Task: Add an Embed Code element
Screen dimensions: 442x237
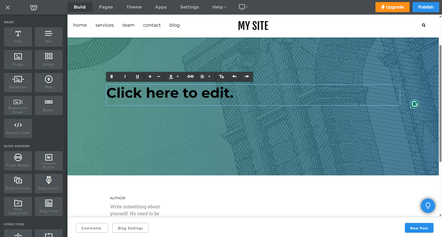Action: 18,129
